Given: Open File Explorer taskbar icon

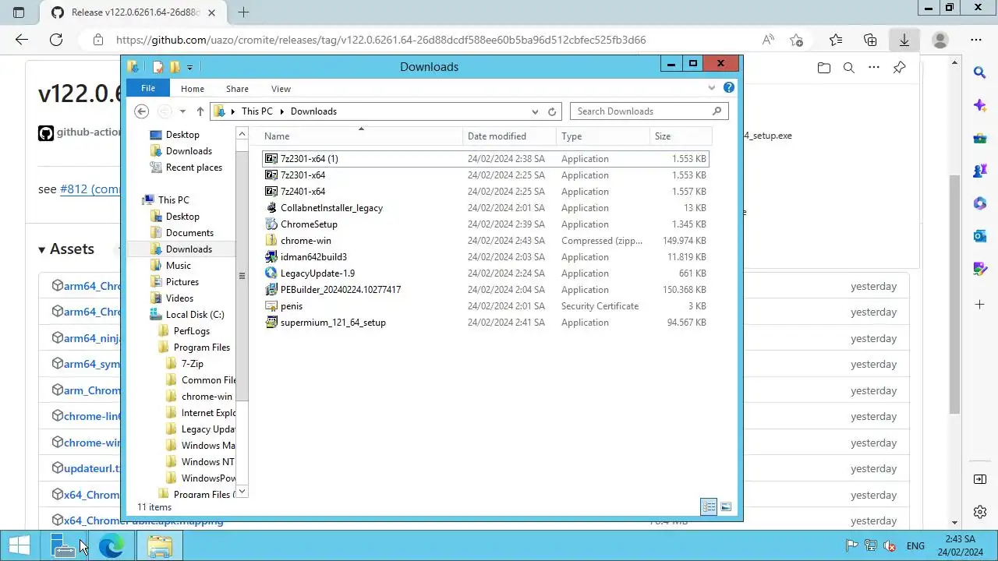Looking at the screenshot, I should coord(160,546).
